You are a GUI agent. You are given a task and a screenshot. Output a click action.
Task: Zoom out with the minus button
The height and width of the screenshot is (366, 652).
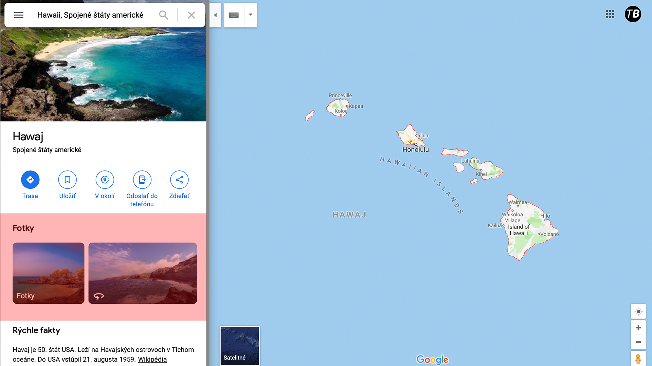(x=638, y=342)
